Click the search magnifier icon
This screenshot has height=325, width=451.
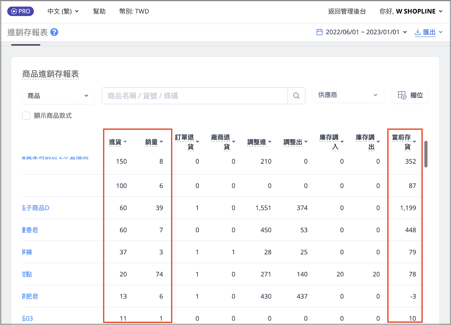[296, 96]
